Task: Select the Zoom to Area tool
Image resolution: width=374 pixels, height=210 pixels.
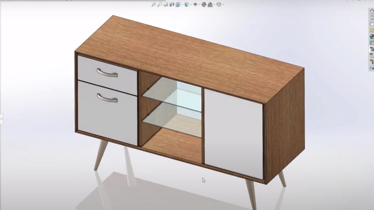Action: [x=160, y=4]
